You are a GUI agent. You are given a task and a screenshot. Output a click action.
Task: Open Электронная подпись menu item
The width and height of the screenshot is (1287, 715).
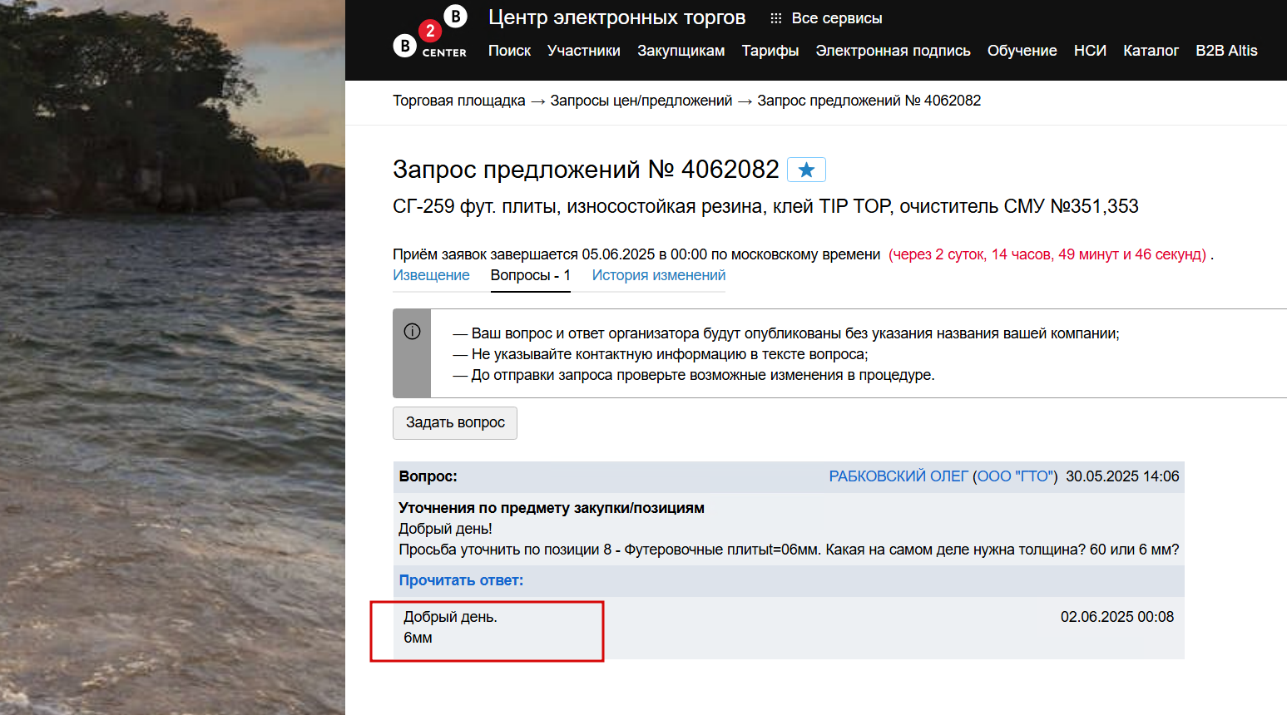click(893, 51)
